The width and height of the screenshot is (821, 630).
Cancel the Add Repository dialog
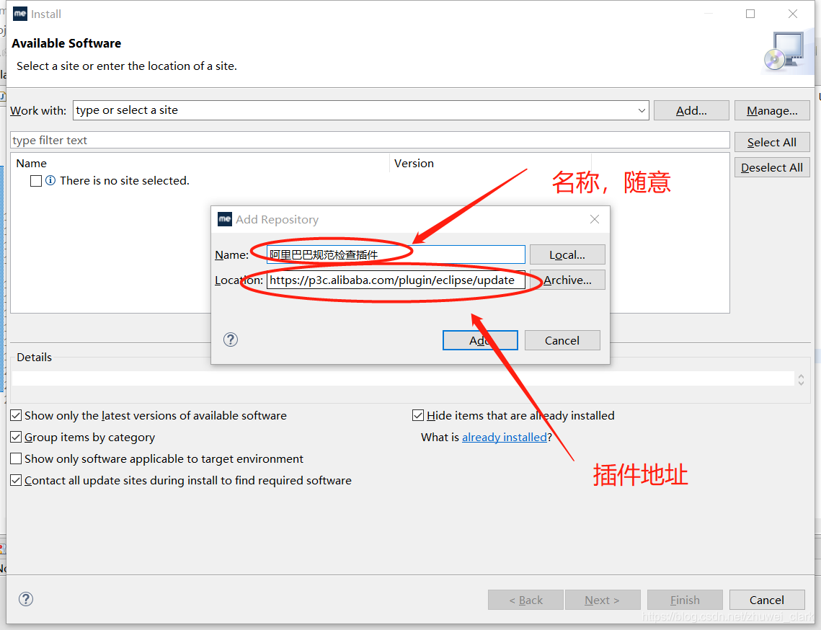tap(562, 340)
